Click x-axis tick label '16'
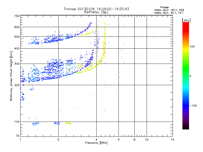Screen dimensions: 203x152 (173, 140)
